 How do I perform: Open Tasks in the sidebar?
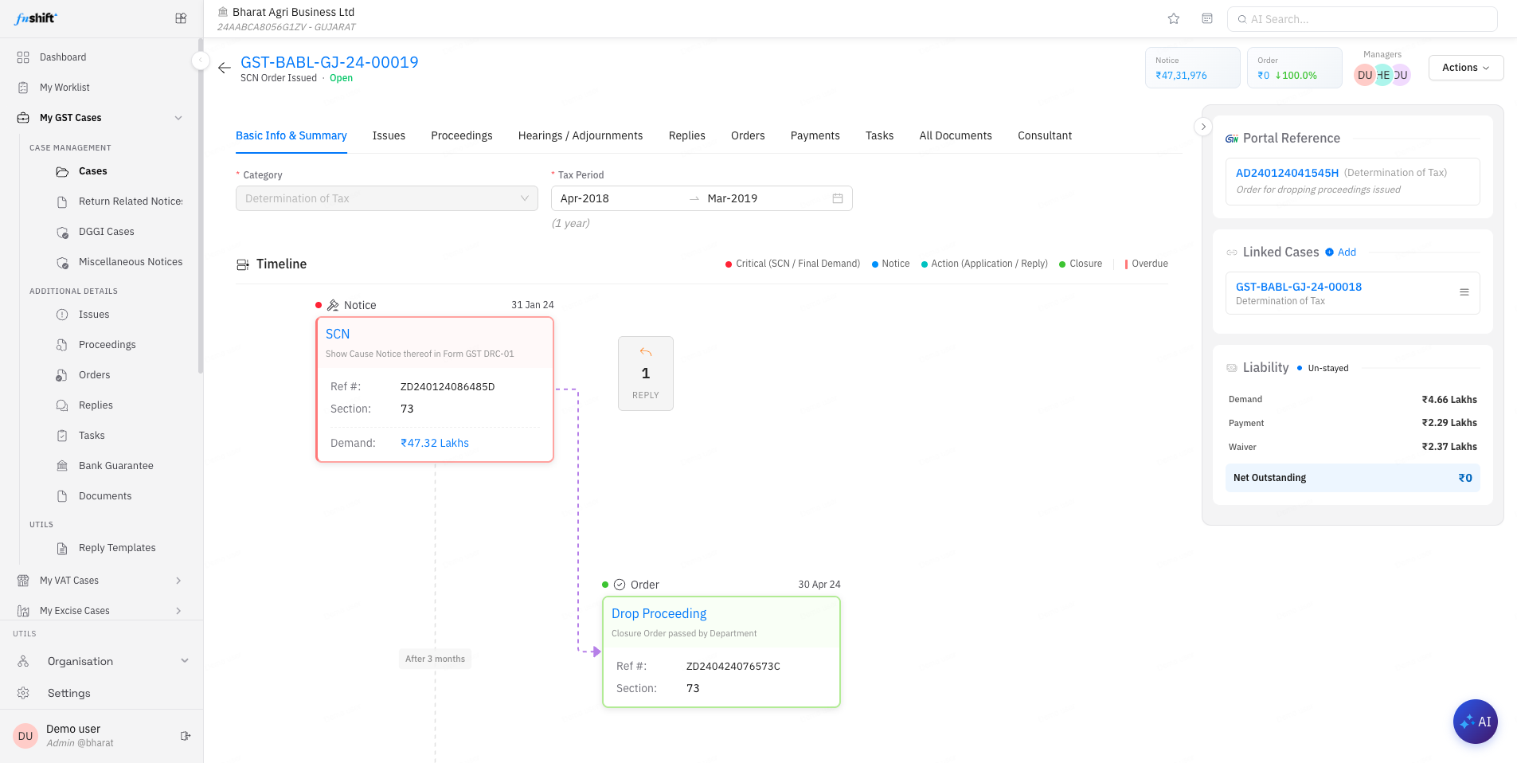click(92, 436)
